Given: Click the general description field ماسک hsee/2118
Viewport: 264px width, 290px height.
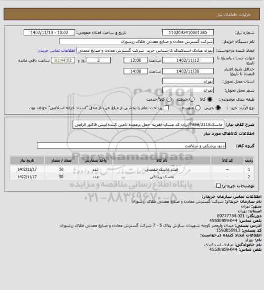Looking at the screenshot, I should point(148,124).
